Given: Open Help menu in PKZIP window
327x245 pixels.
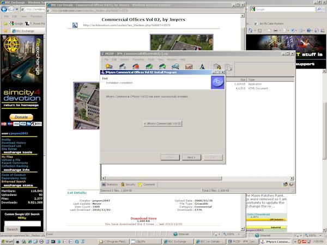Looking at the screenshot, I should click(x=183, y=59).
